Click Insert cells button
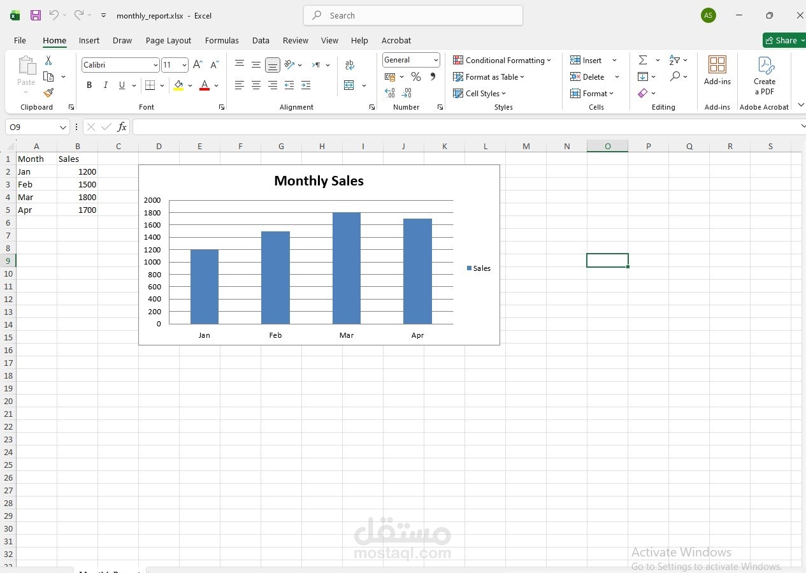The image size is (806, 573). [x=586, y=61]
